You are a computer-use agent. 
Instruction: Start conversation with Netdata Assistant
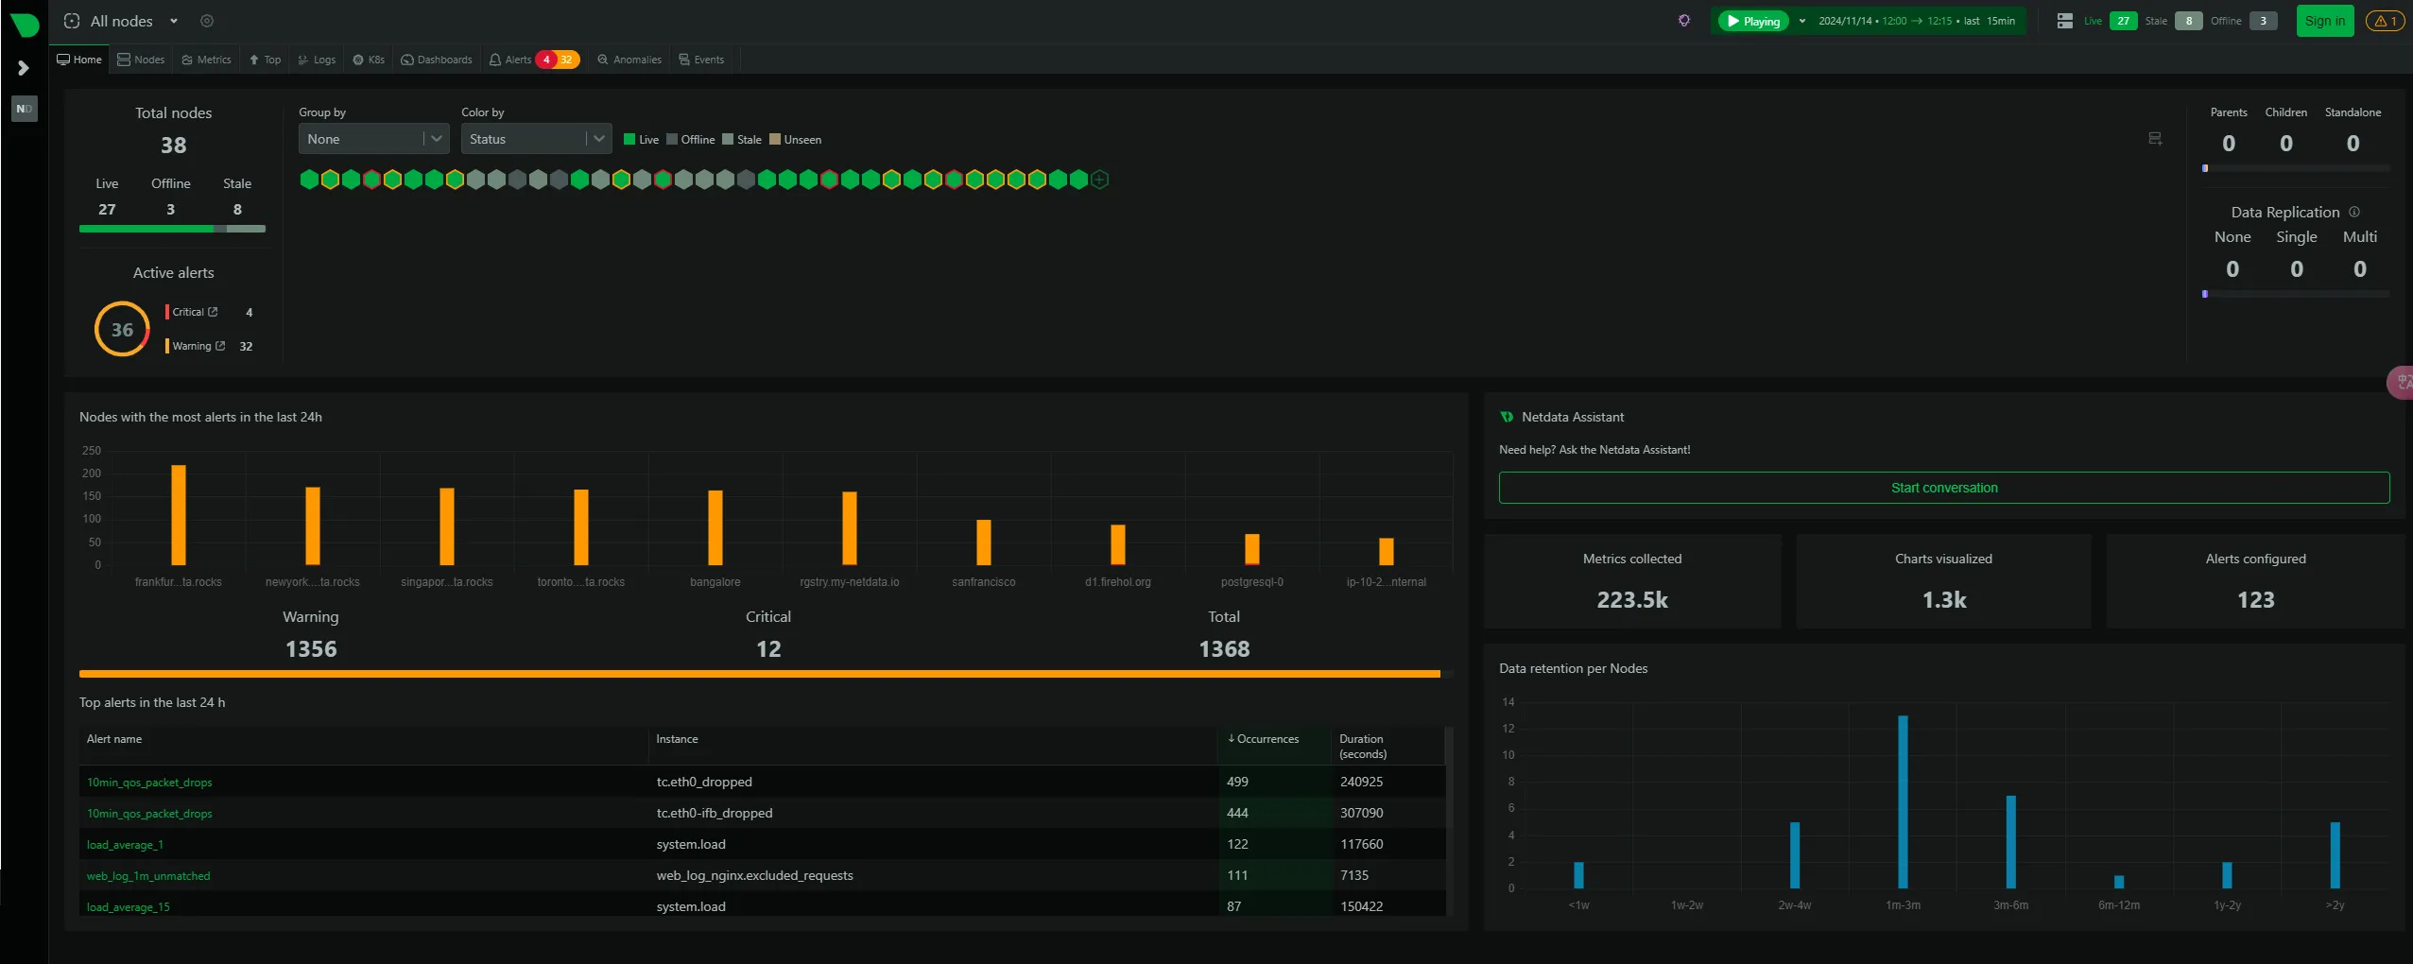click(x=1942, y=488)
